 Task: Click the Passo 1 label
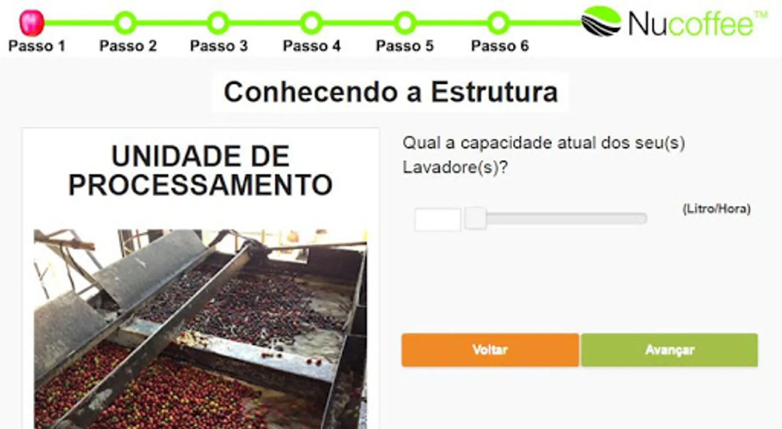[37, 46]
